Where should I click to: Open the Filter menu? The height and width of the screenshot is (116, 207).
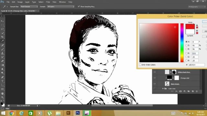(x=48, y=2)
